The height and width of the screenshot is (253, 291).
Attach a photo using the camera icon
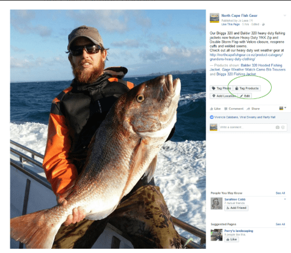tap(278, 127)
